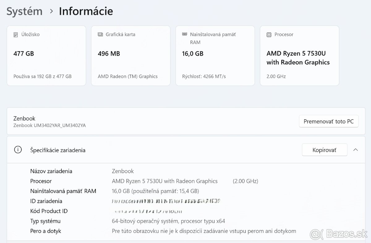Screen dimensions: 371x243
Task: Click the graphics card icon beside Grafická karta
Action: [100, 35]
